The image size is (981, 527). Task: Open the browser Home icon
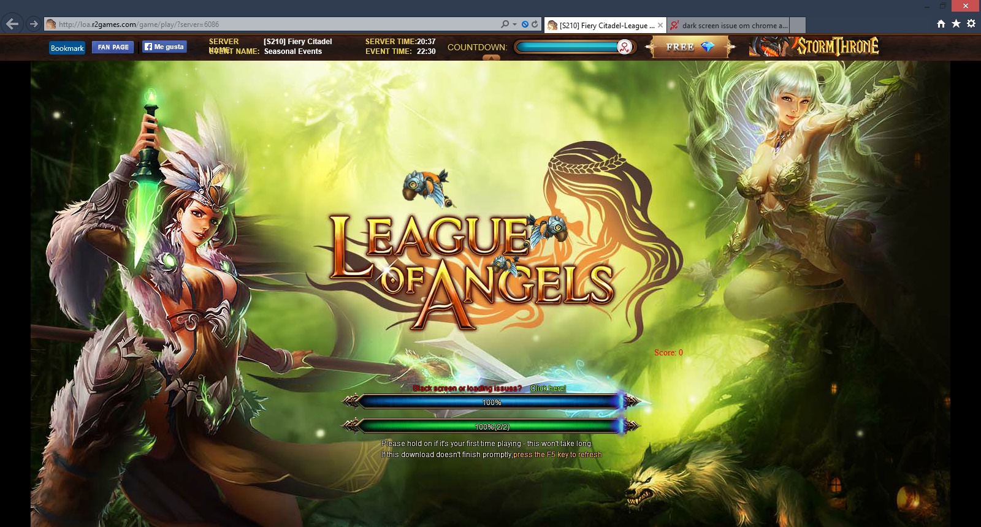(x=941, y=24)
